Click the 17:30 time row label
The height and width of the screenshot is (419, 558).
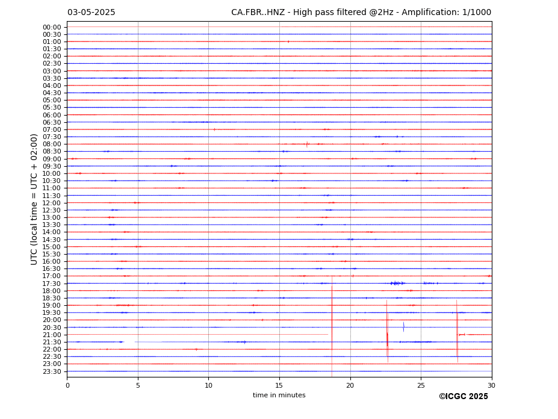click(x=52, y=284)
